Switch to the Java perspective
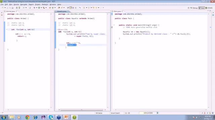 point(202,8)
